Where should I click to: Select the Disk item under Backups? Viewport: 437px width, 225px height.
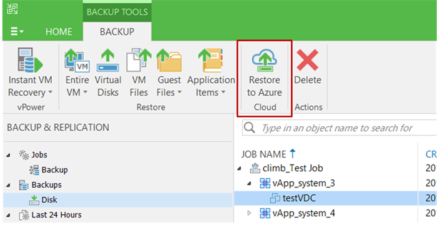click(x=118, y=200)
